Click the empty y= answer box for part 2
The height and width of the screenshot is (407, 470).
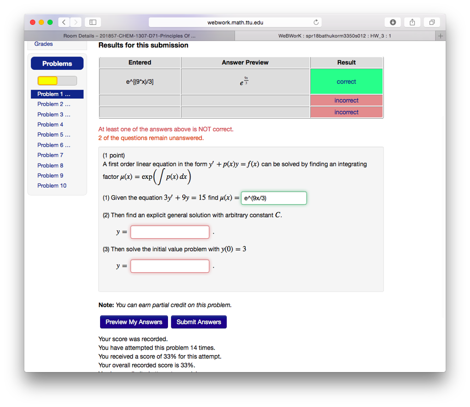(169, 232)
